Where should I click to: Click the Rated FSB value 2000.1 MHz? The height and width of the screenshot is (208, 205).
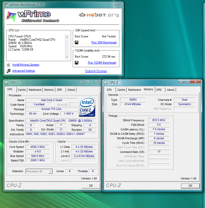click(38, 160)
